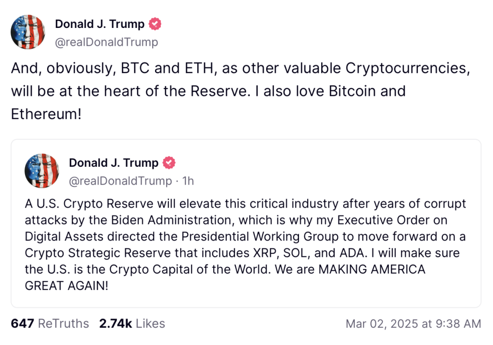
Task: Select the pink verification seal on the top post
Action: click(x=154, y=23)
